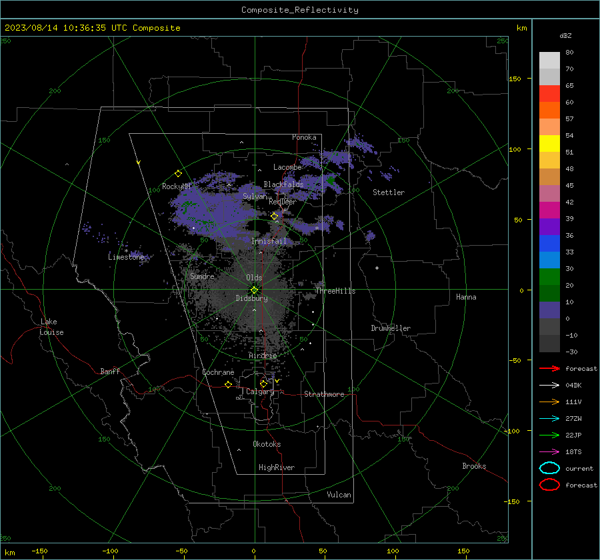Image resolution: width=600 pixels, height=560 pixels.
Task: Click the Innisfail city label
Action: [269, 241]
